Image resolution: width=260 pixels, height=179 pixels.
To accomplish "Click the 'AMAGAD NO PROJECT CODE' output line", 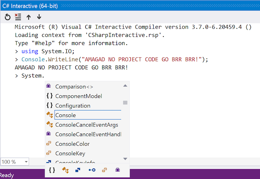I will pyautogui.click(x=71, y=68).
